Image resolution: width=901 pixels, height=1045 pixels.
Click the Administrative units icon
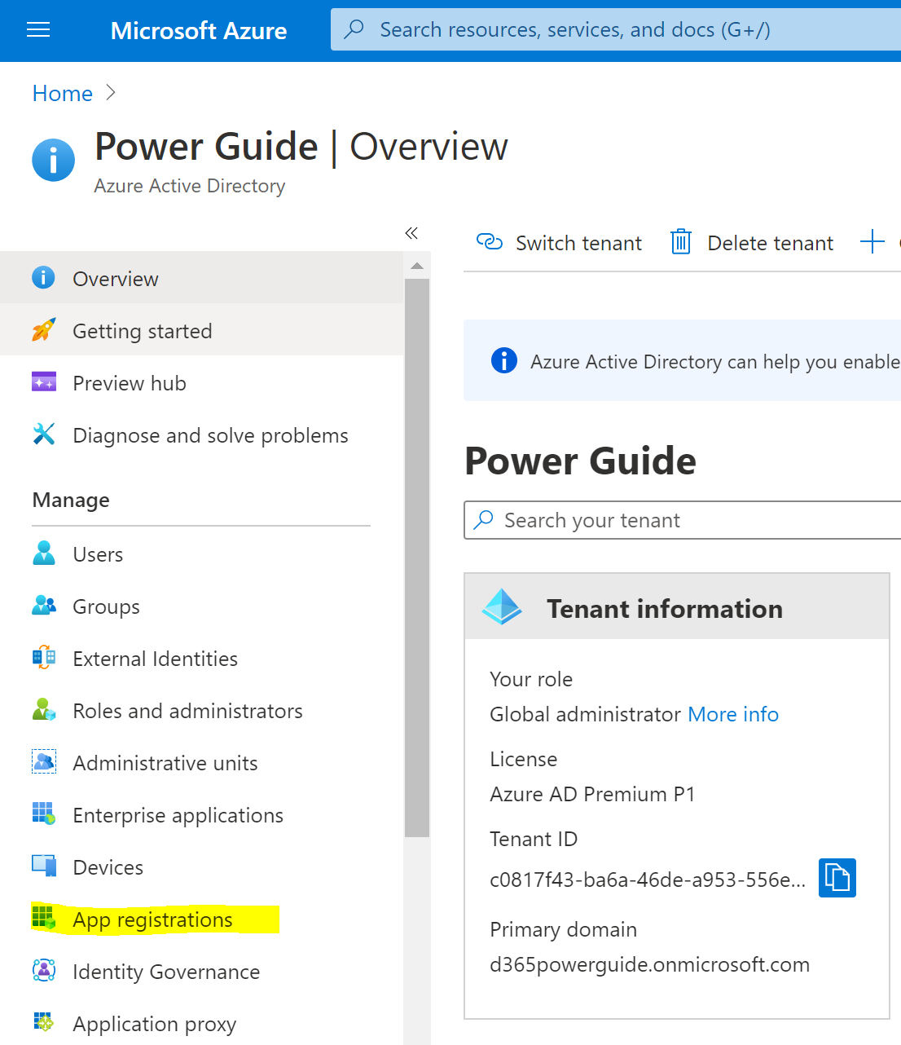[x=43, y=761]
